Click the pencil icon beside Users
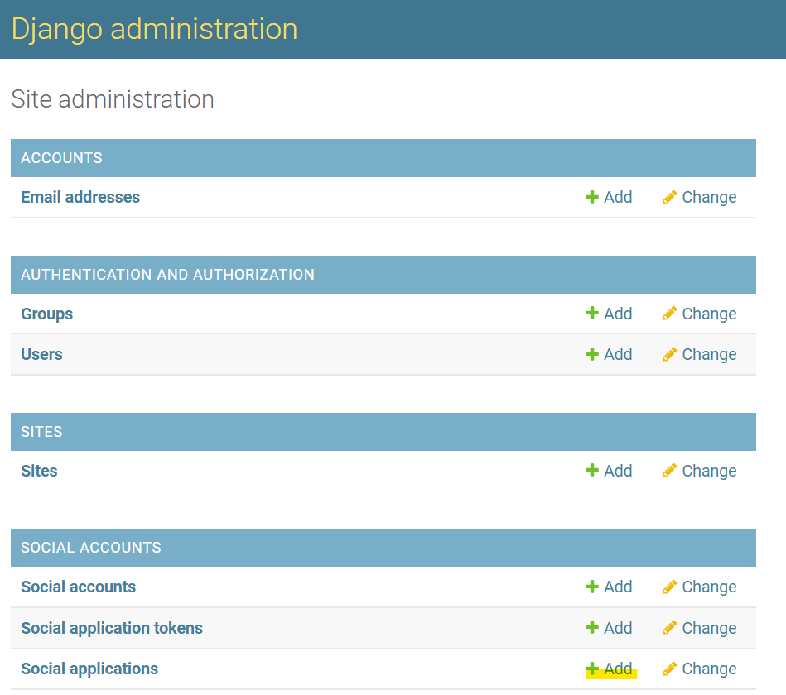Screen dimensions: 786x695 (670, 355)
